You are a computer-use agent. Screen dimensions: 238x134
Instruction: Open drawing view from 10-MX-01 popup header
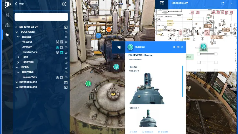tap(178, 47)
